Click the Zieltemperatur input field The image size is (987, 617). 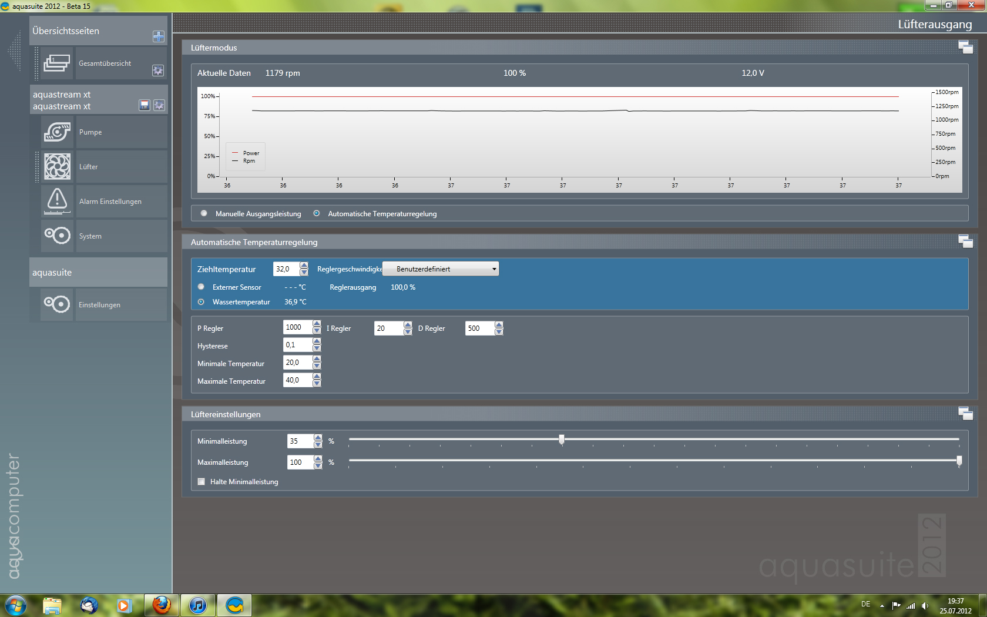pyautogui.click(x=286, y=269)
